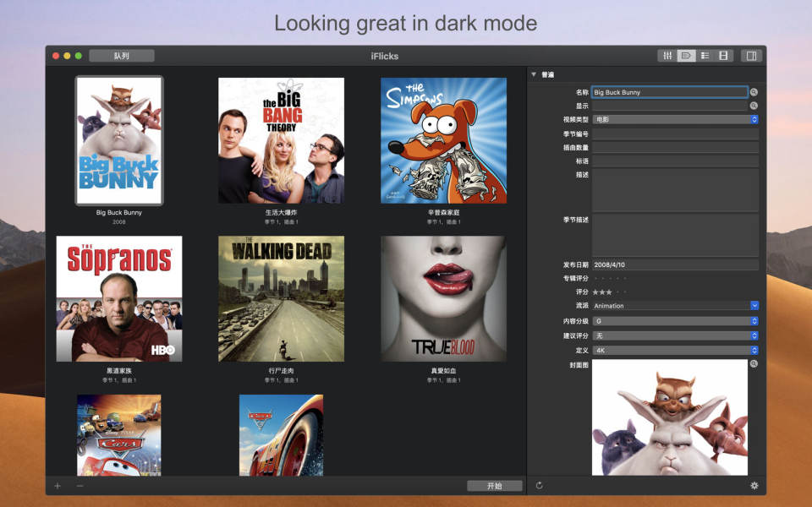Click the empty 显示 input field

[670, 106]
